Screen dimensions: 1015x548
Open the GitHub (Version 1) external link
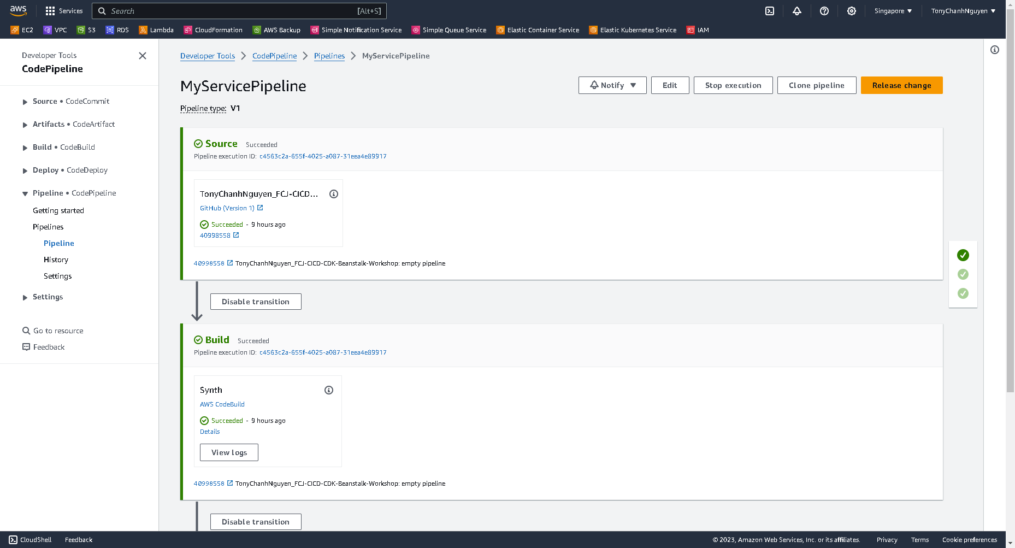pyautogui.click(x=232, y=208)
